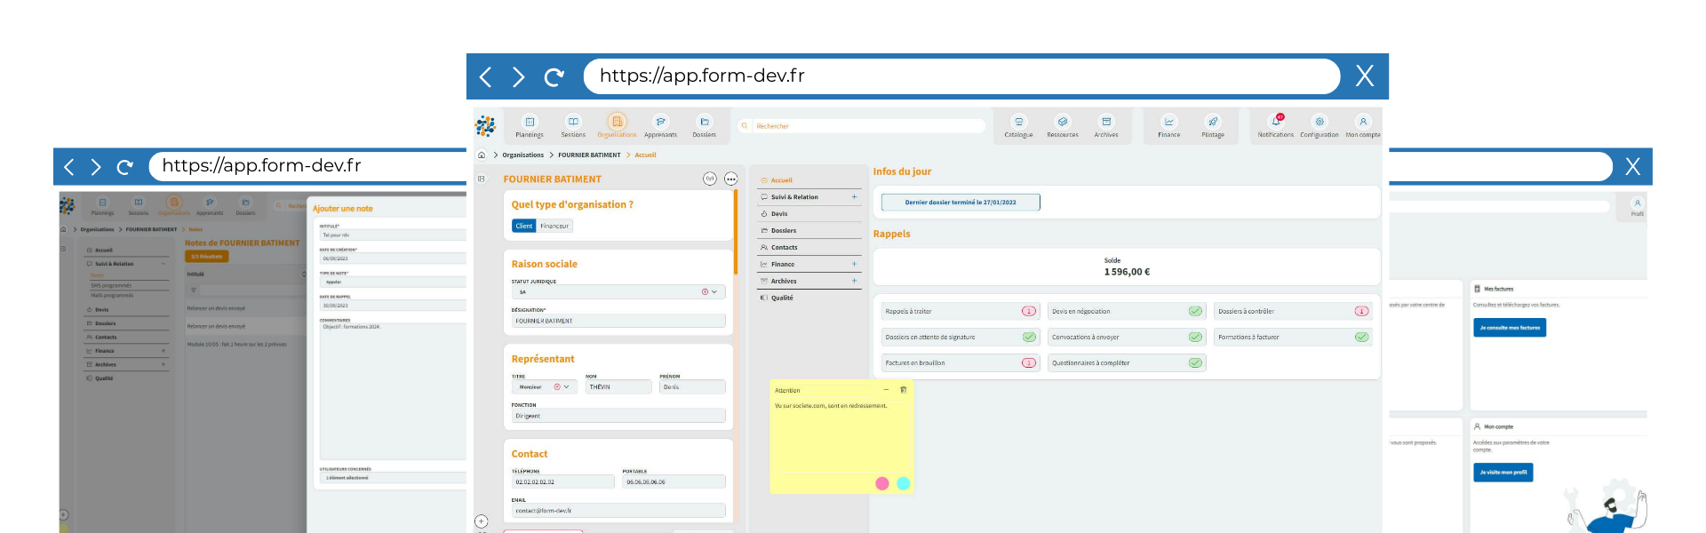Click the Organisations breadcrumb link

click(x=522, y=155)
